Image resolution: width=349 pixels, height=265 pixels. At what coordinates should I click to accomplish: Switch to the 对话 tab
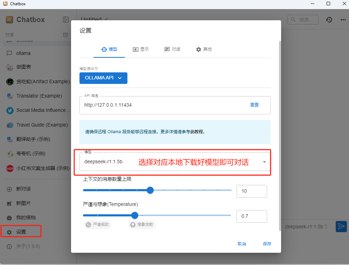(x=172, y=49)
